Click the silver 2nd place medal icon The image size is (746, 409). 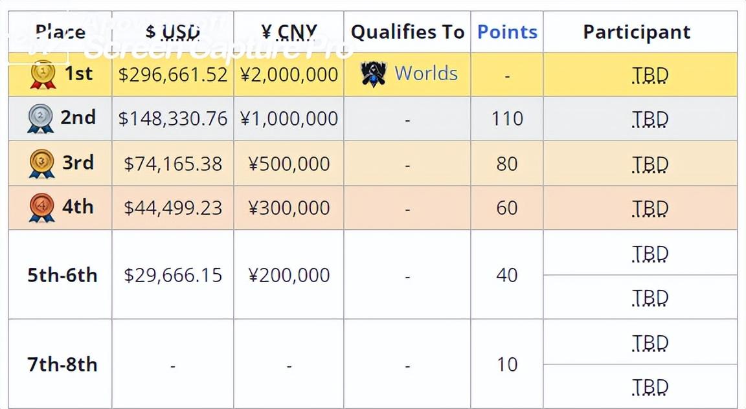[40, 119]
